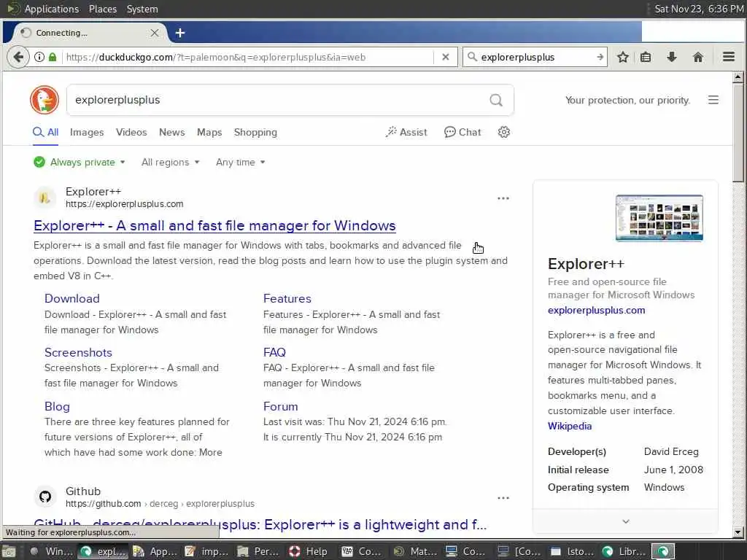747x560 pixels.
Task: Open DuckDuckGo side menu icon
Action: coord(713,100)
